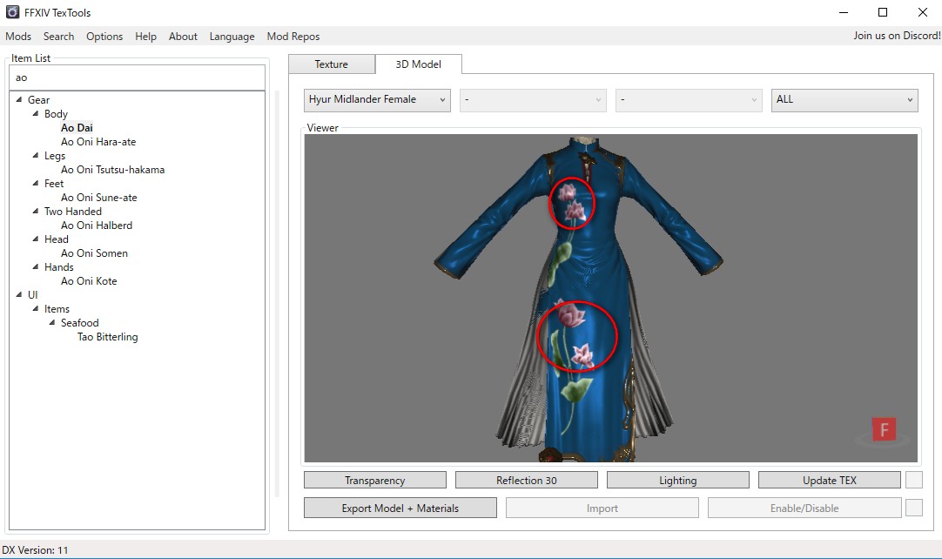Tick the checkbox beside Enable/Disable
The width and height of the screenshot is (942, 559).
point(913,508)
